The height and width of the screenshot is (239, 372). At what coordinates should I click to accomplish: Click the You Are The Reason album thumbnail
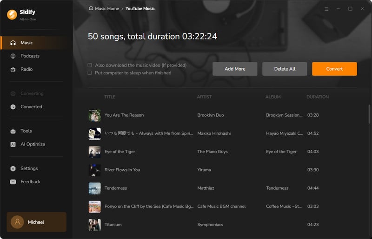[x=95, y=115]
